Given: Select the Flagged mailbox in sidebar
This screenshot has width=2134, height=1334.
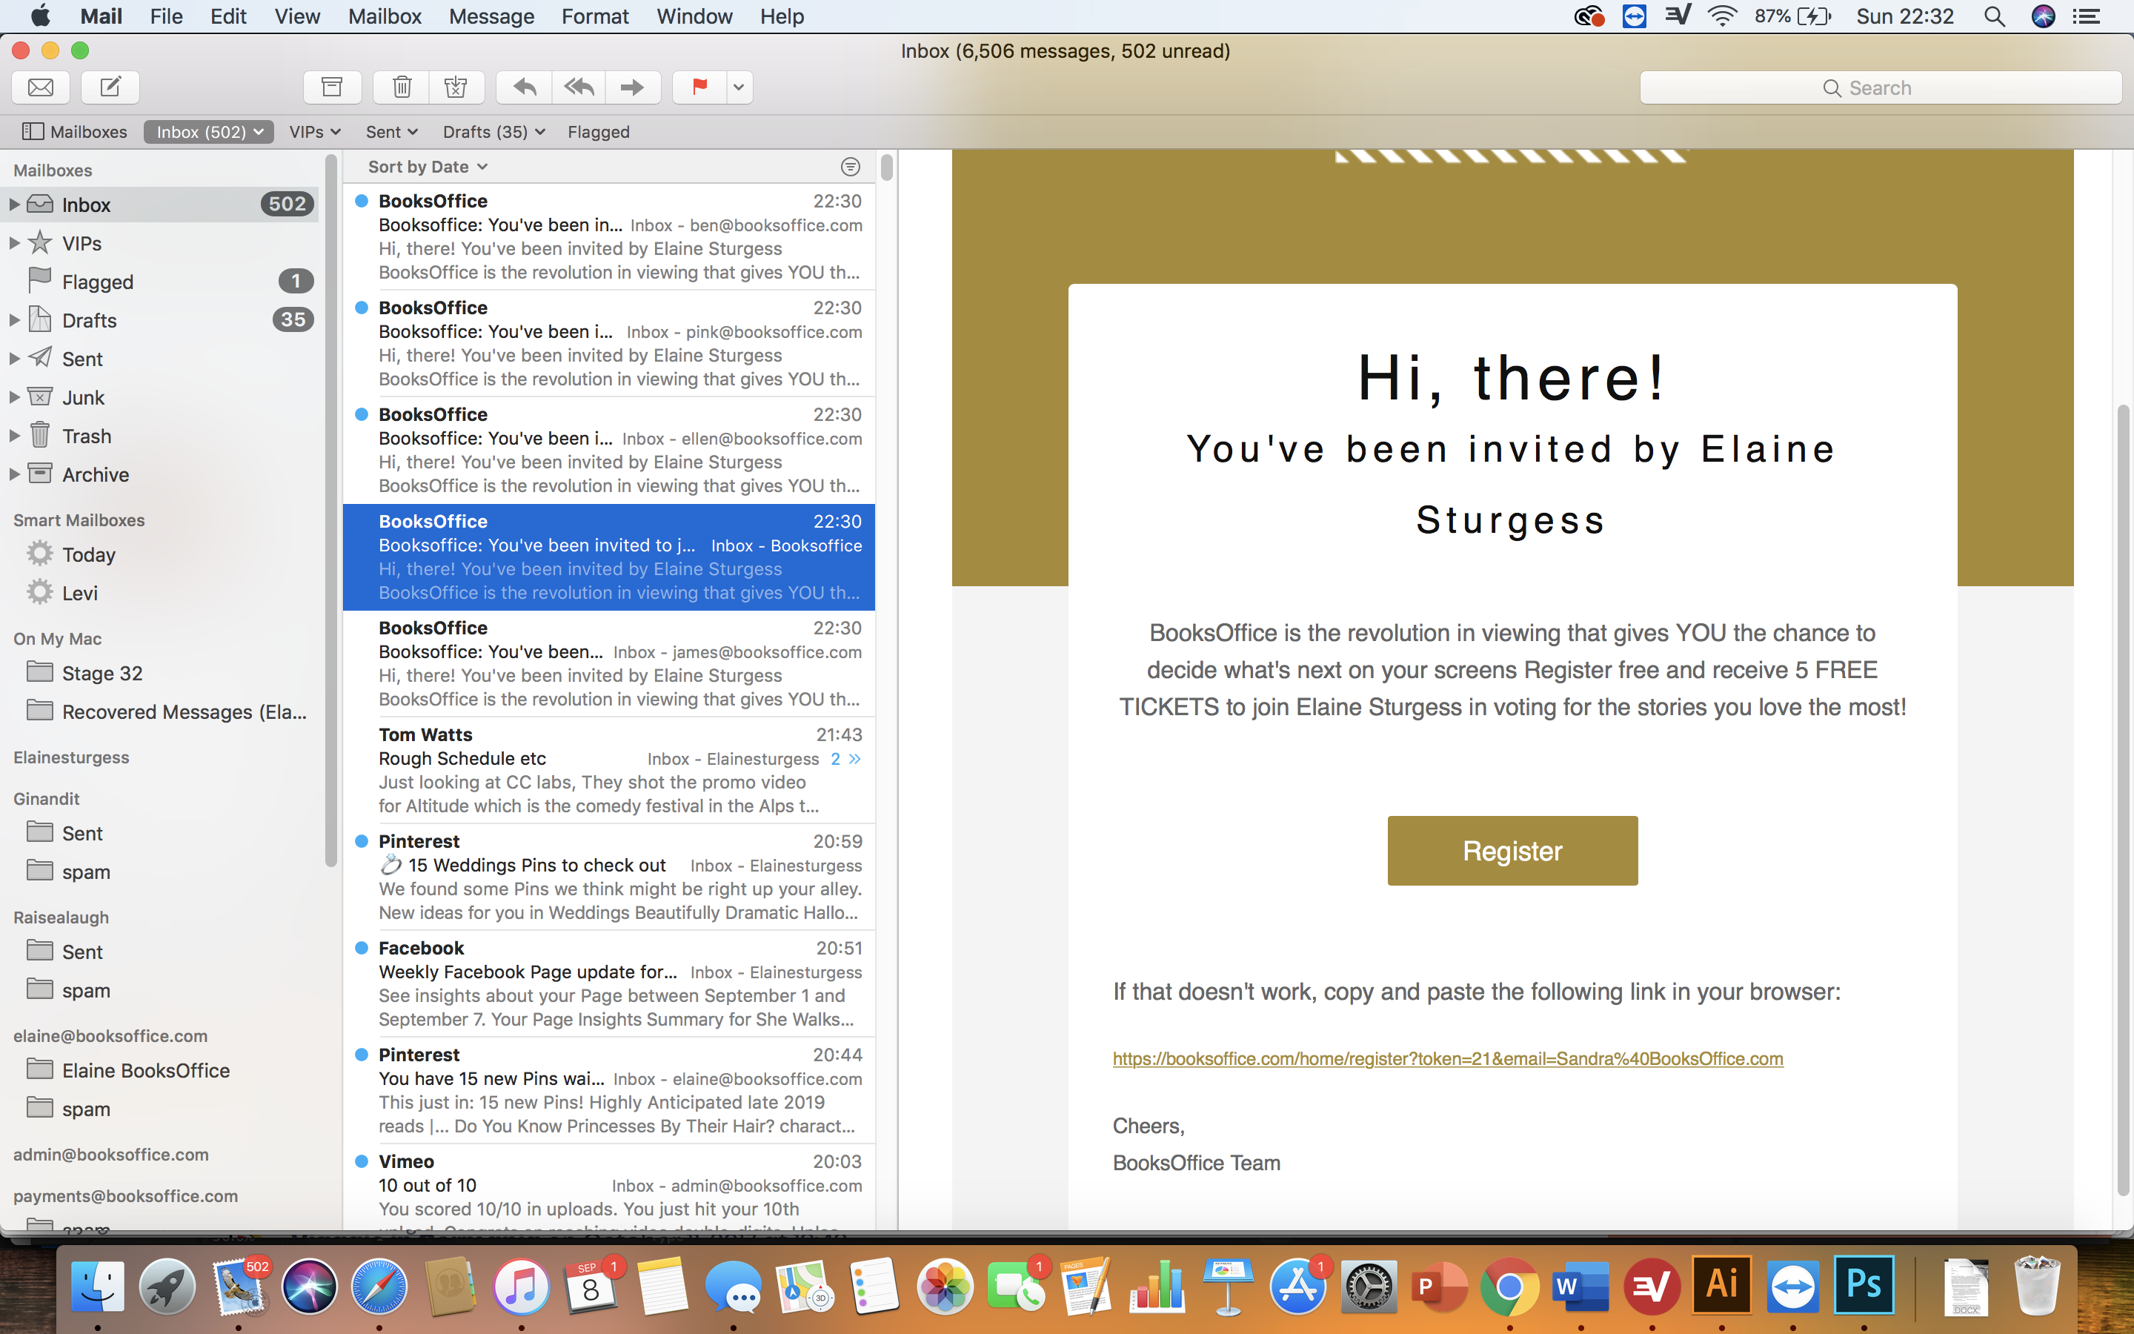Looking at the screenshot, I should point(159,282).
